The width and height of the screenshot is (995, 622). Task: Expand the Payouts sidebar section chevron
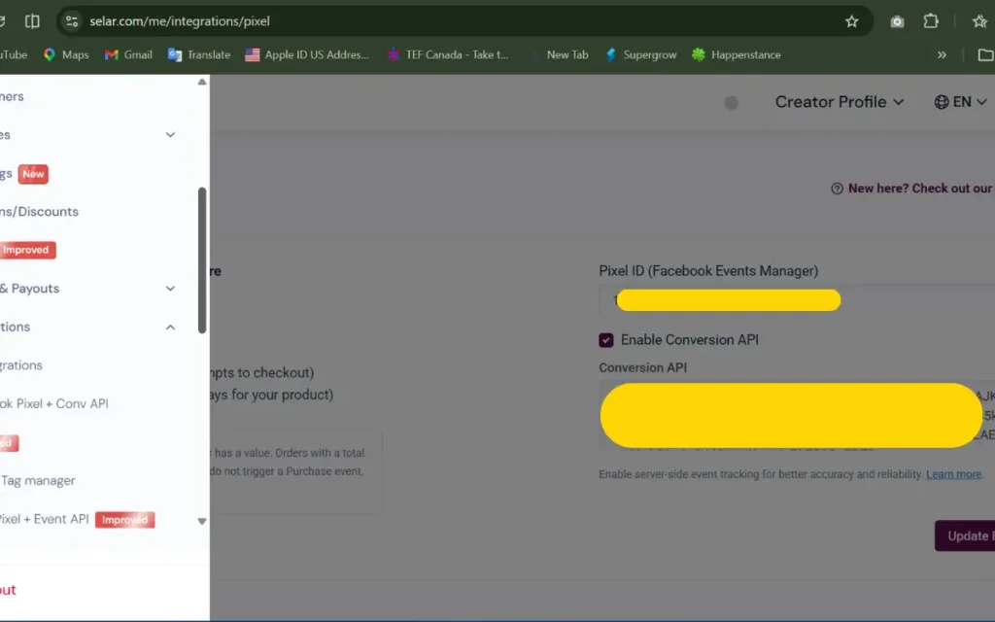tap(170, 288)
